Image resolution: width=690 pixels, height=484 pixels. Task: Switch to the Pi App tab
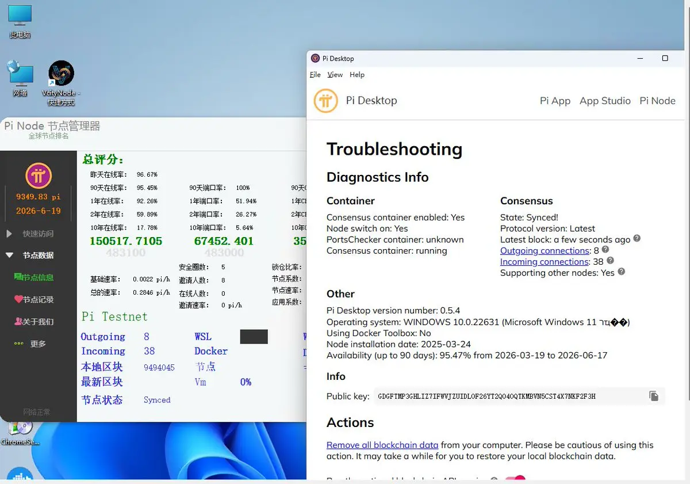(x=555, y=101)
